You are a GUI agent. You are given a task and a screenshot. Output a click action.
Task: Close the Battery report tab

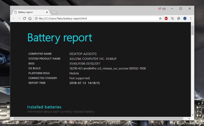tap(47, 12)
